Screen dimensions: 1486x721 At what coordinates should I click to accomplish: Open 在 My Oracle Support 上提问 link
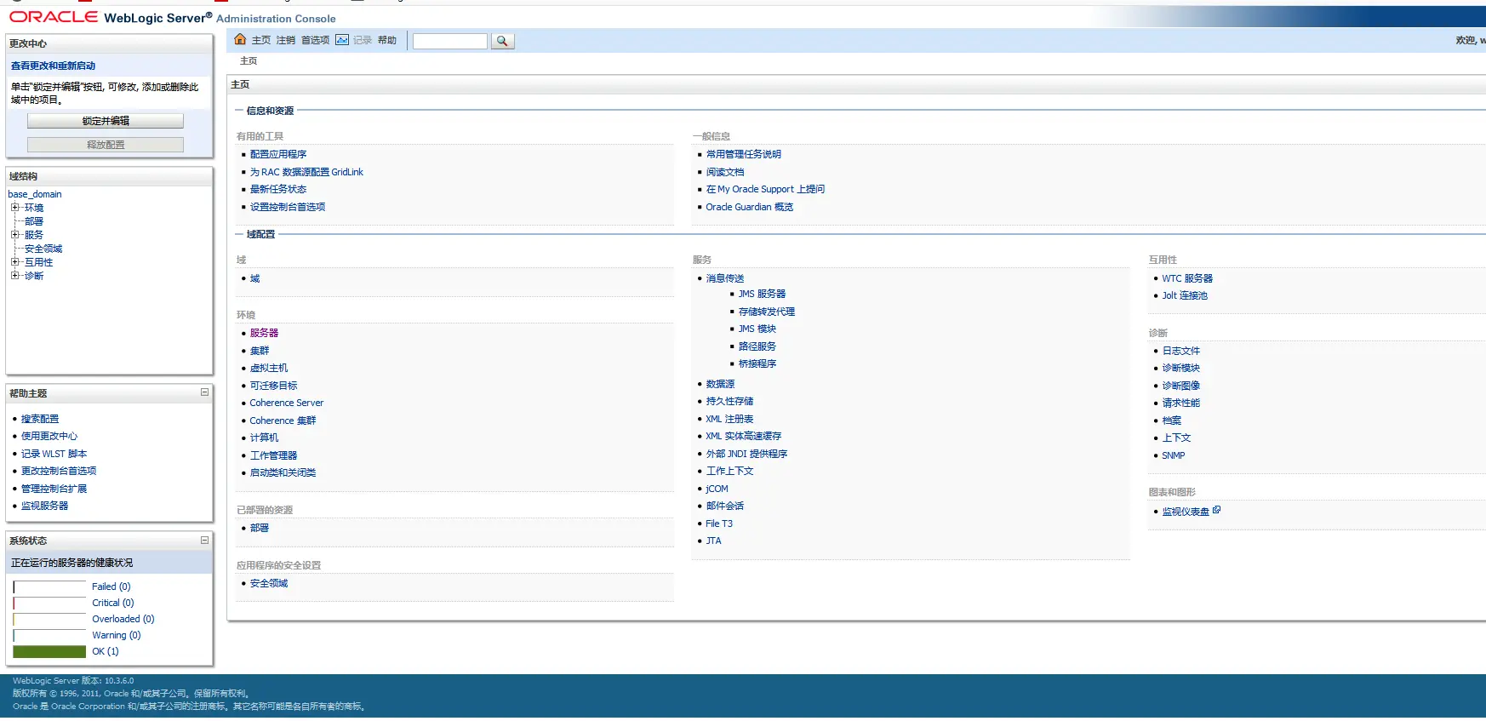[x=765, y=189]
